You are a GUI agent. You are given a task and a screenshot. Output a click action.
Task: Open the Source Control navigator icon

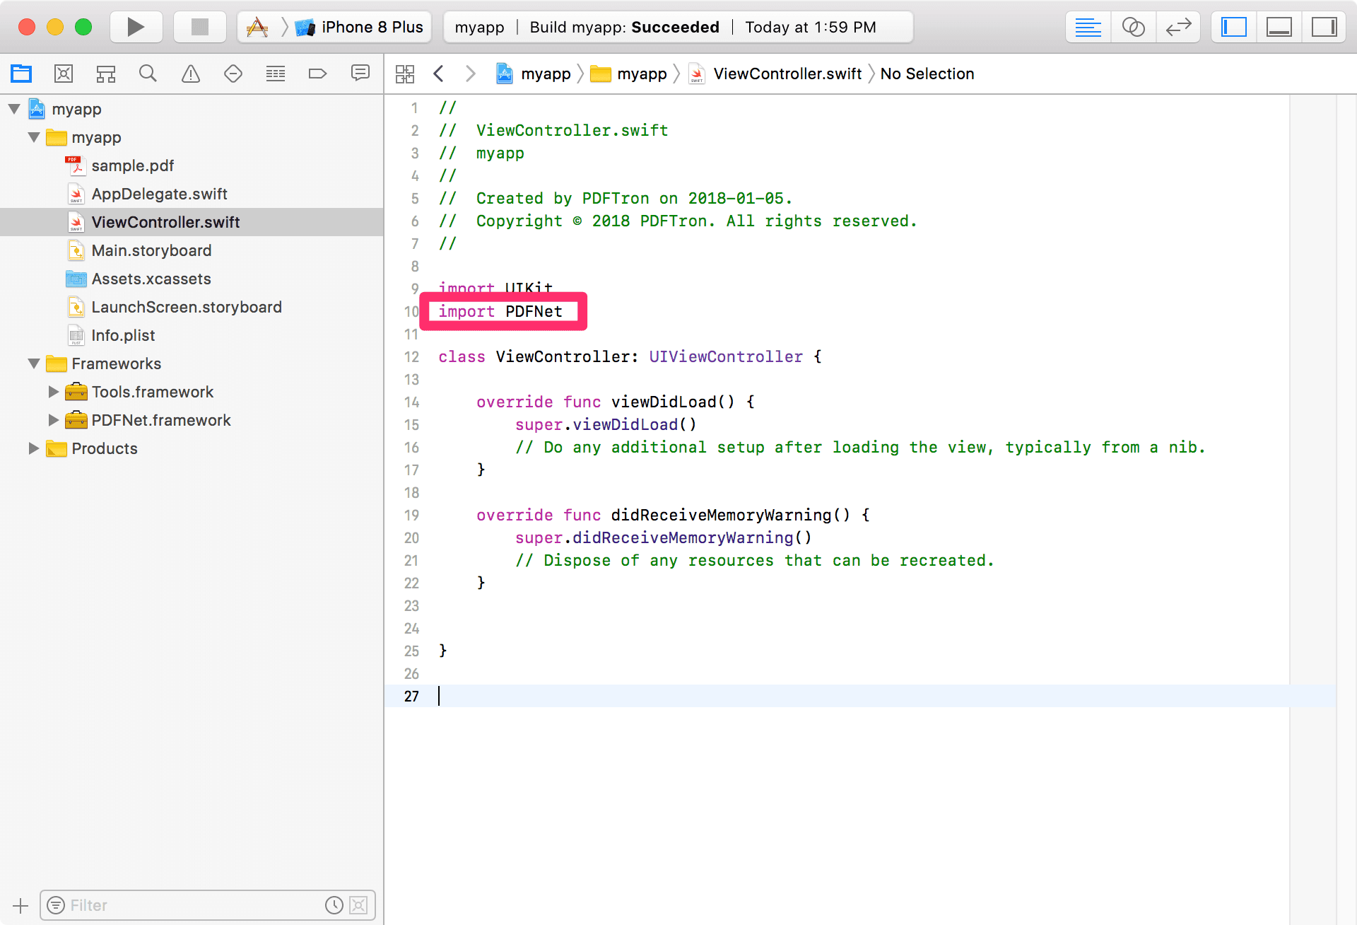pos(64,74)
